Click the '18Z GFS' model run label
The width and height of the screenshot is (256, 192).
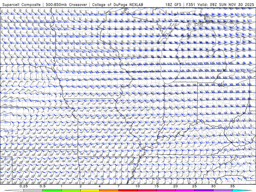[173, 4]
